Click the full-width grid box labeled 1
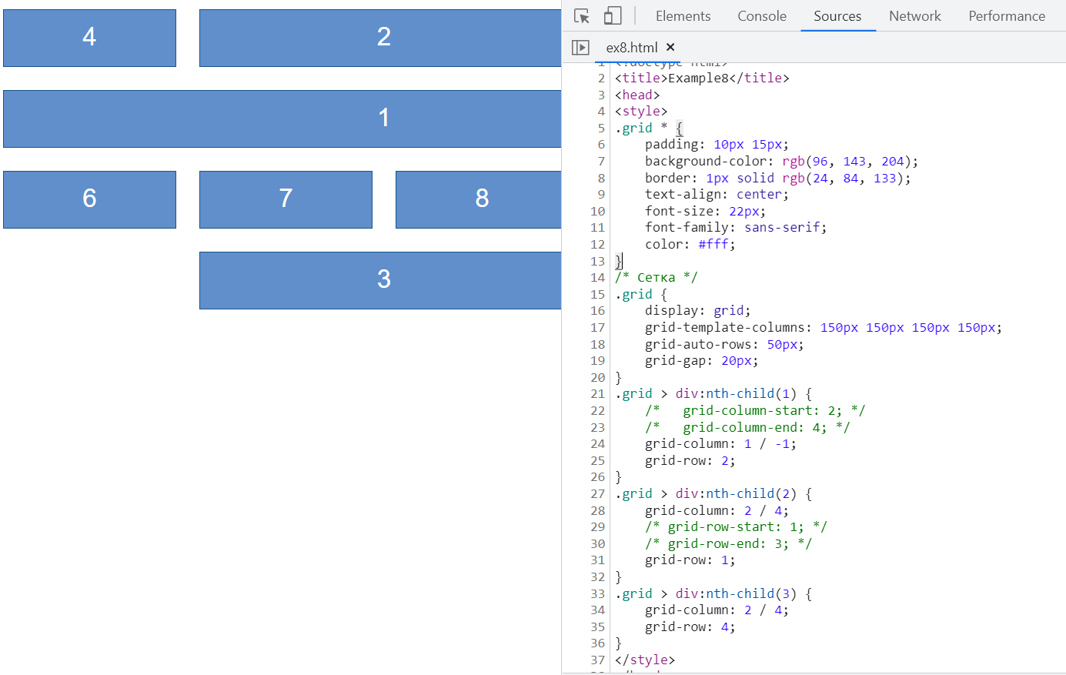1066x675 pixels. tap(282, 119)
